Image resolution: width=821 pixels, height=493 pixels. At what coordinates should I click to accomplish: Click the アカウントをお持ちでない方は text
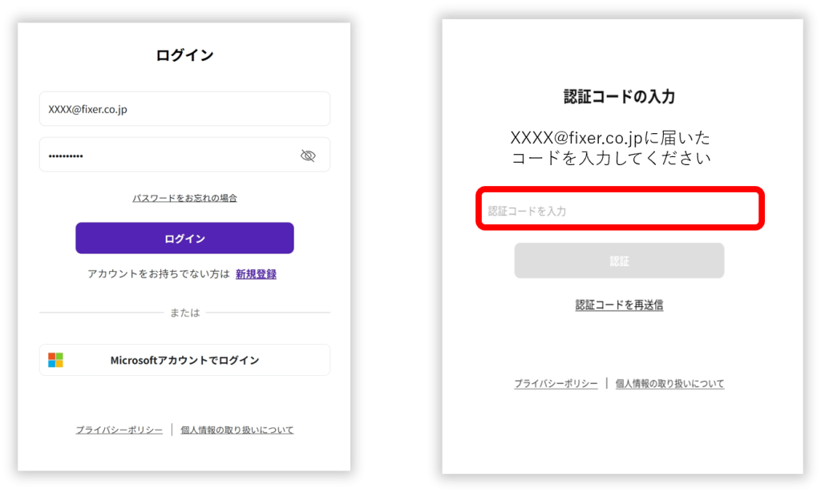pyautogui.click(x=159, y=274)
